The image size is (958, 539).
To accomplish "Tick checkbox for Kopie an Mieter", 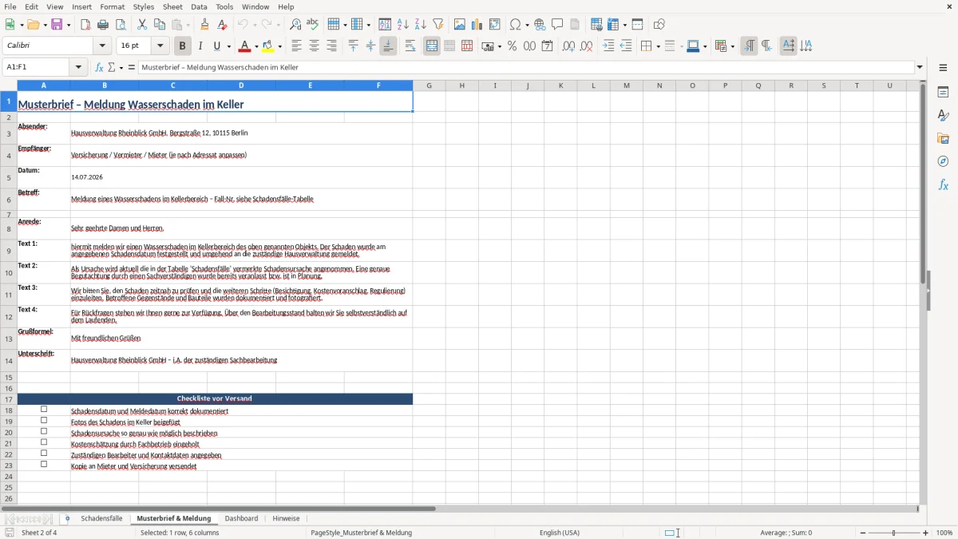I will (44, 464).
